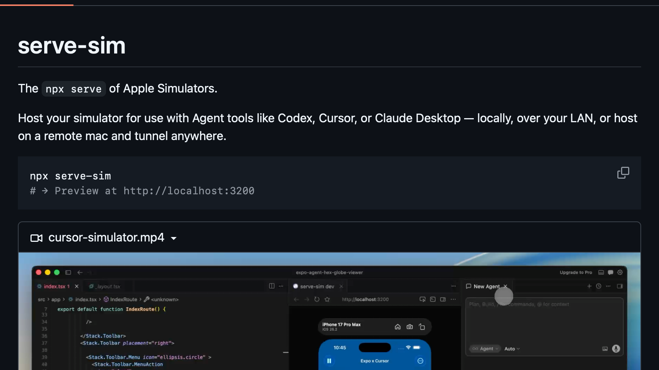Click the simulator Home button

398,327
